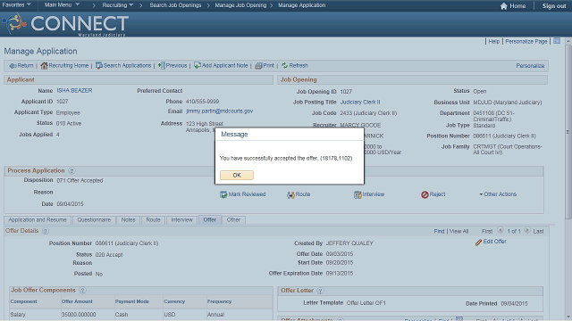Viewport: 572px width, 321px height.
Task: Go to Search Job Openings breadcrumb
Action: [x=175, y=5]
